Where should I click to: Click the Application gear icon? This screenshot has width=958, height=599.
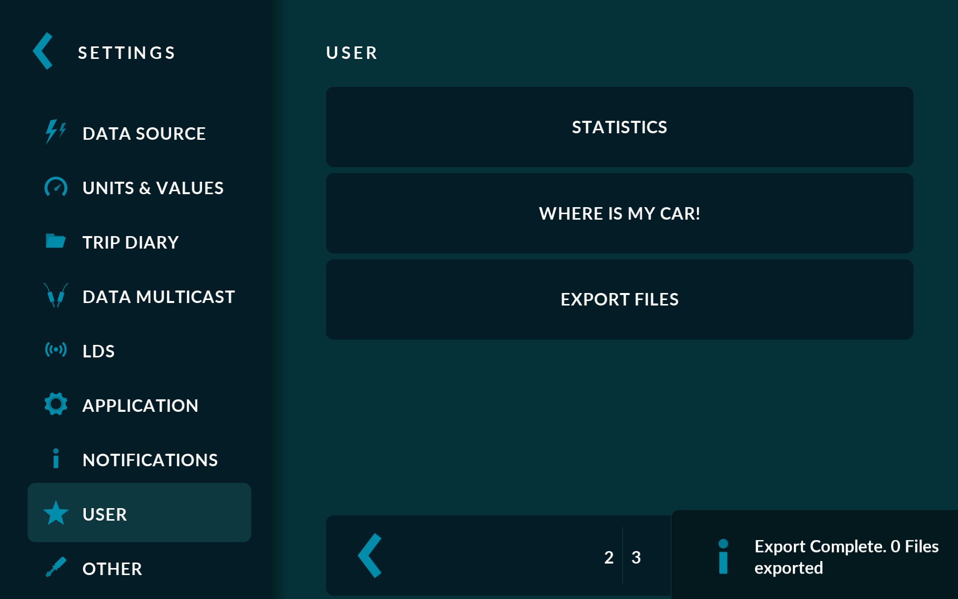click(x=55, y=404)
